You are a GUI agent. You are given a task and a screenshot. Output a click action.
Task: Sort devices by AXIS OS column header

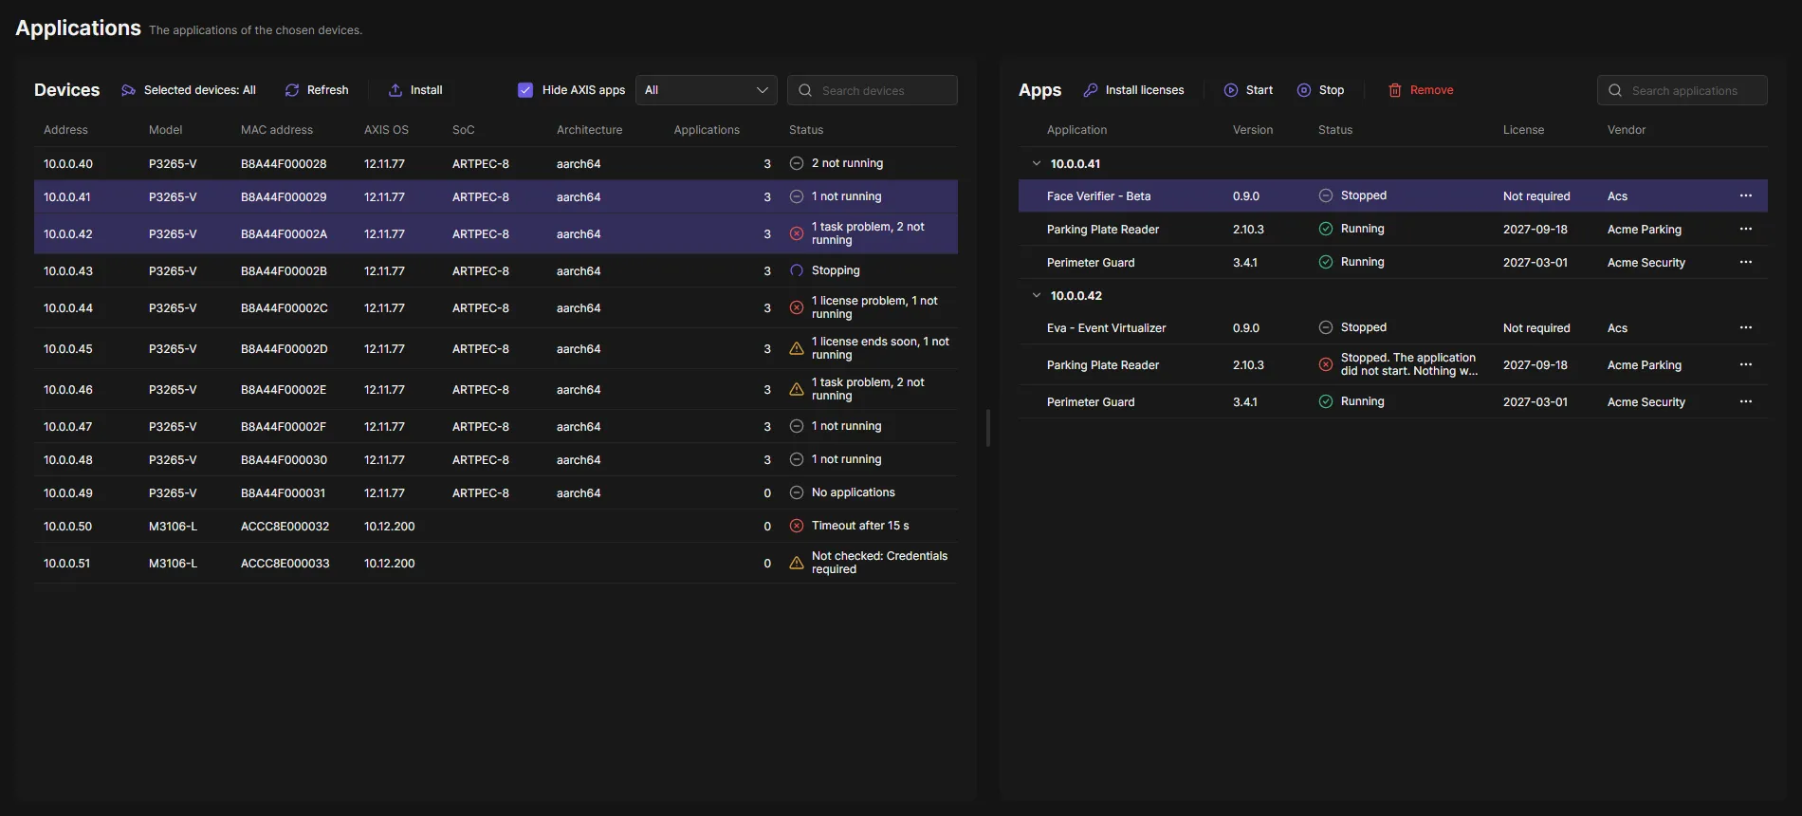pyautogui.click(x=386, y=130)
